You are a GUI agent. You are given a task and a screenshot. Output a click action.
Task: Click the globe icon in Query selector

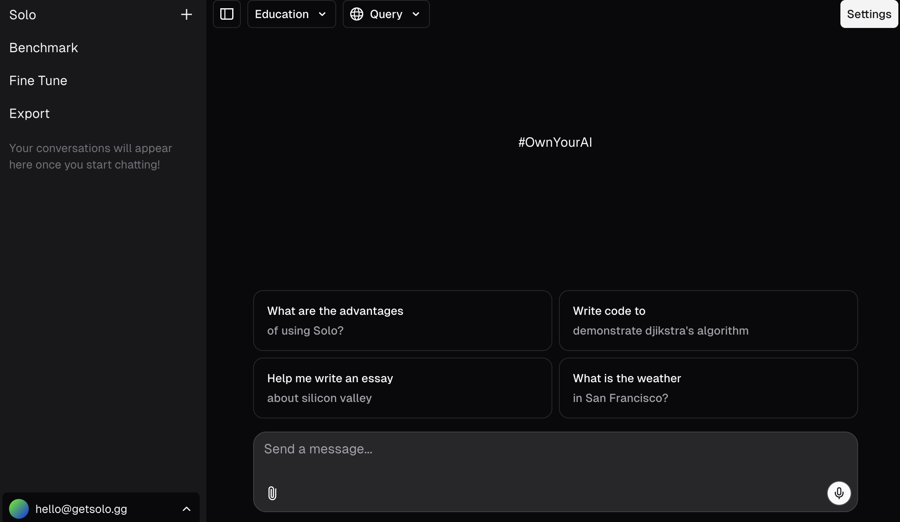(356, 14)
